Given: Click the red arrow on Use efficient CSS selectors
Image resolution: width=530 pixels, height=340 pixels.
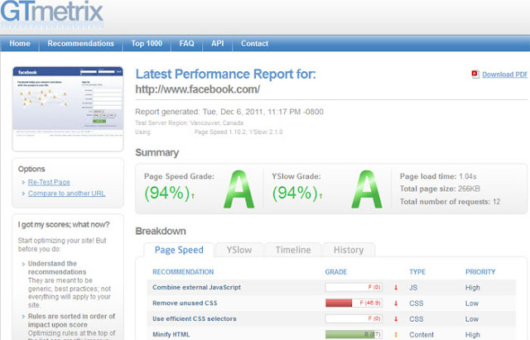Looking at the screenshot, I should coord(396,318).
